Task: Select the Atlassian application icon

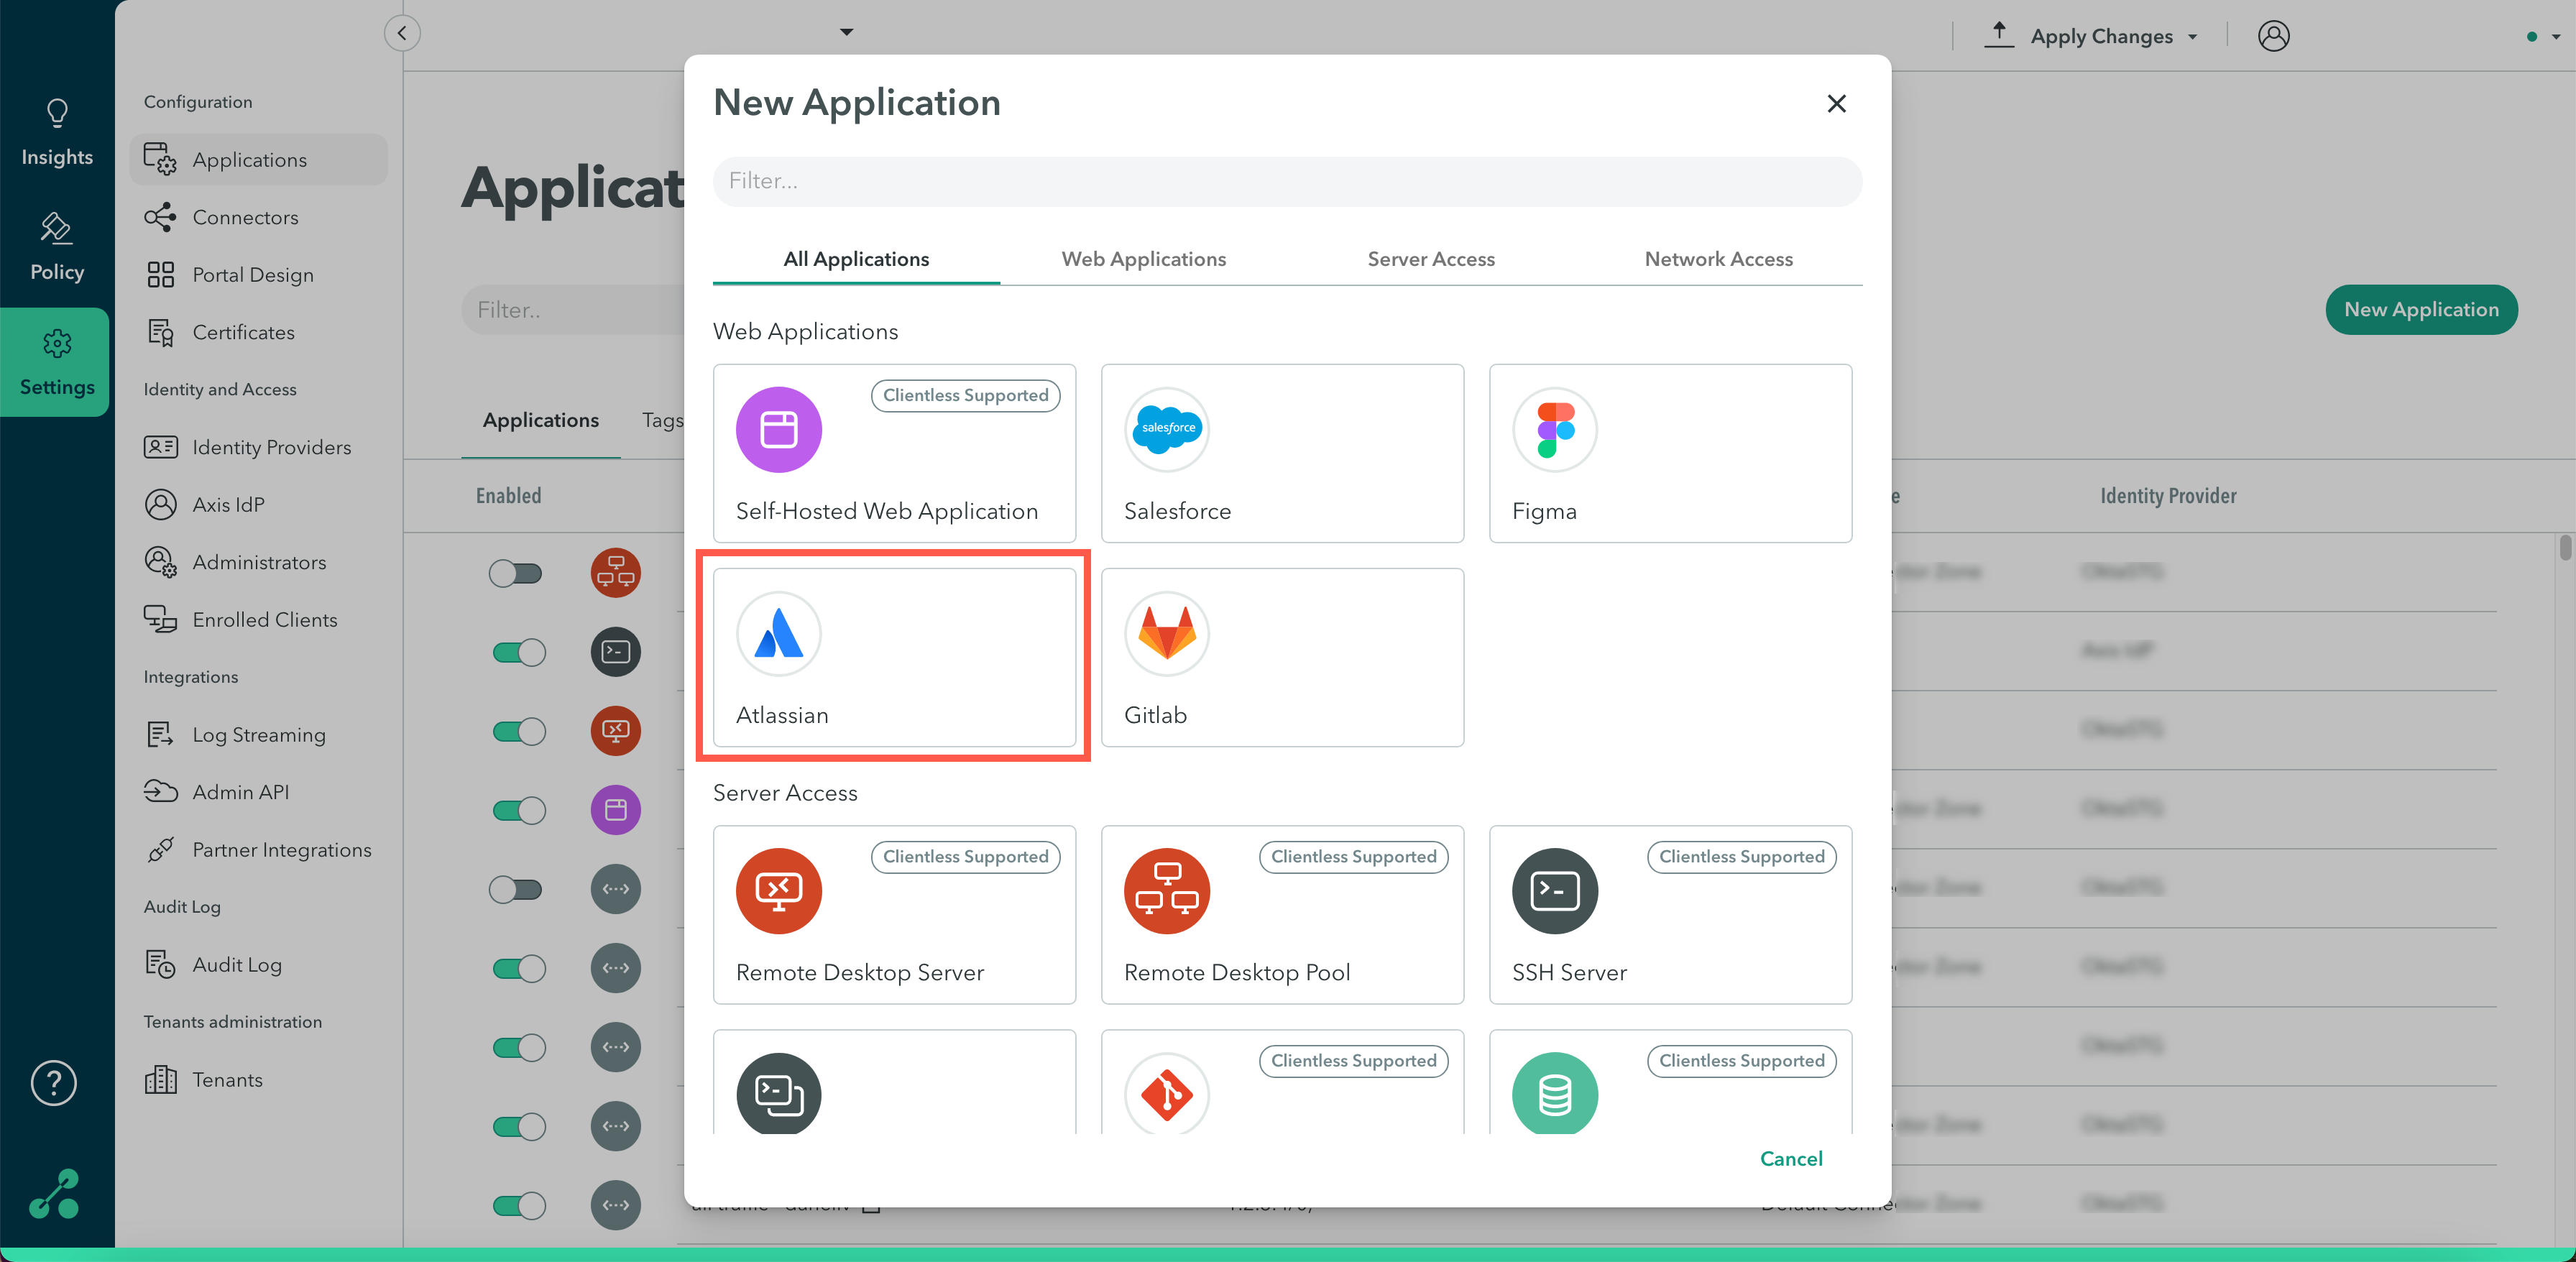Action: (778, 634)
